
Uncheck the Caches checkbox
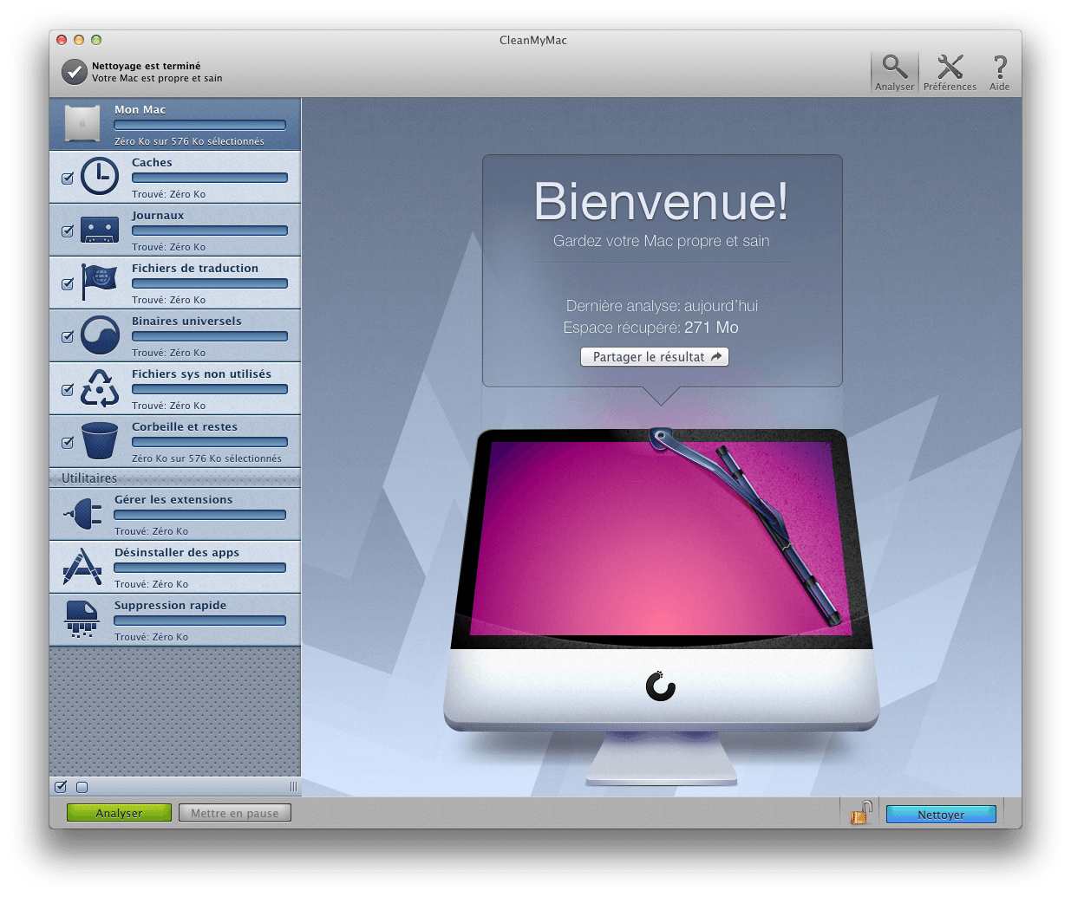(67, 179)
